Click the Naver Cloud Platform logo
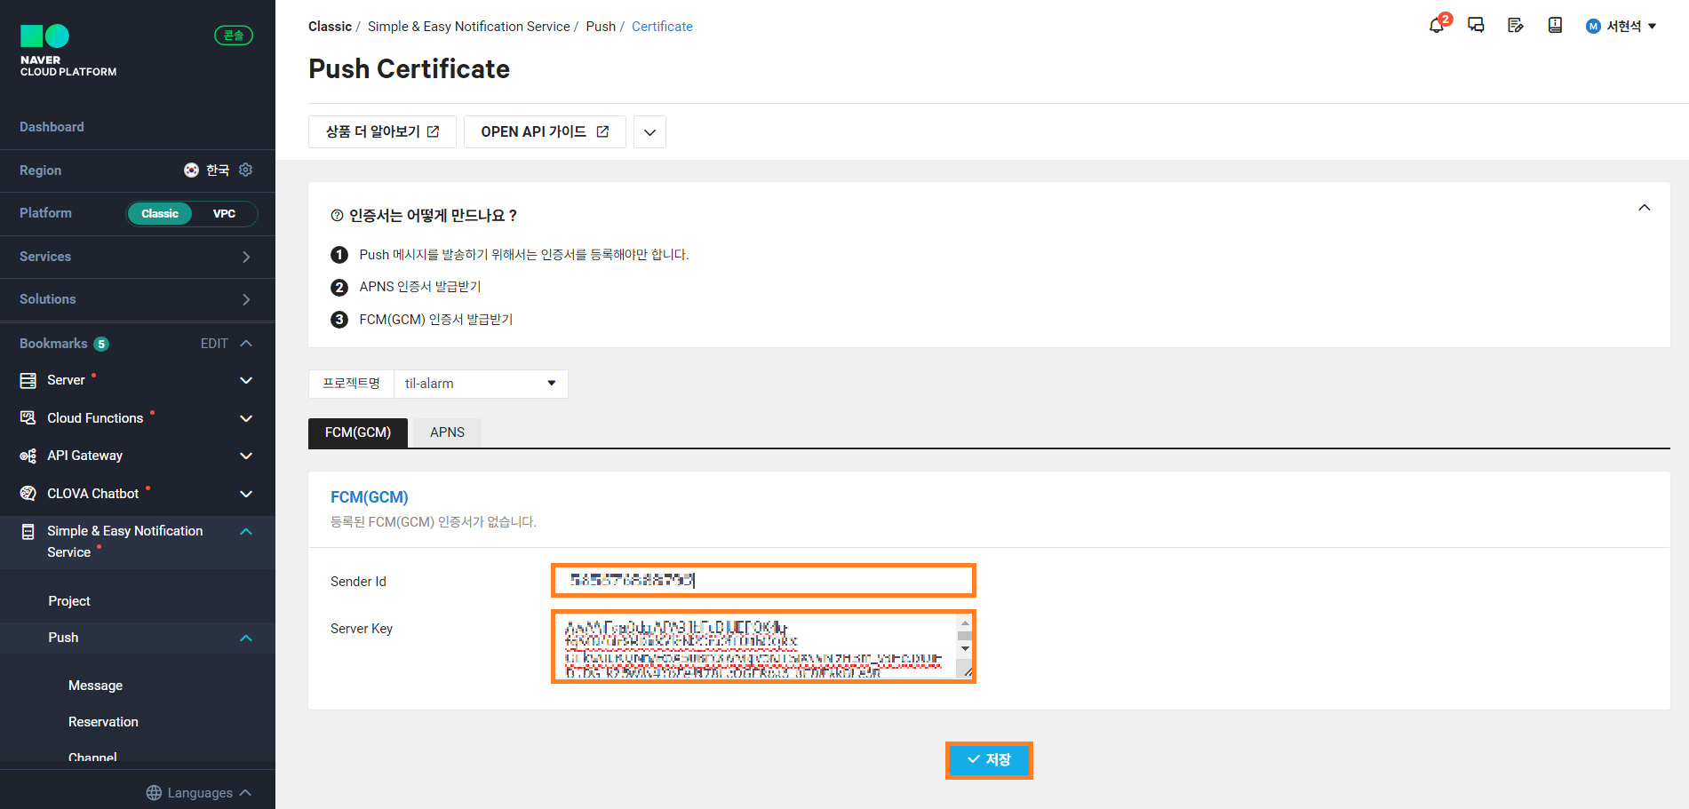This screenshot has width=1689, height=809. (x=68, y=51)
